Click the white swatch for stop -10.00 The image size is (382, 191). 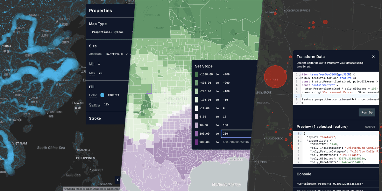tap(196, 108)
